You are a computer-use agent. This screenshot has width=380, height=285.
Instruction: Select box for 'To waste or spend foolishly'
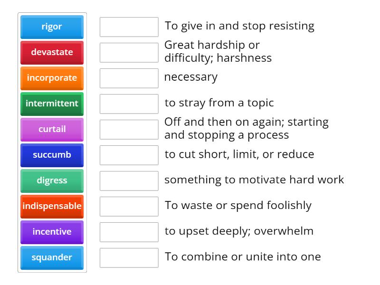tap(129, 207)
